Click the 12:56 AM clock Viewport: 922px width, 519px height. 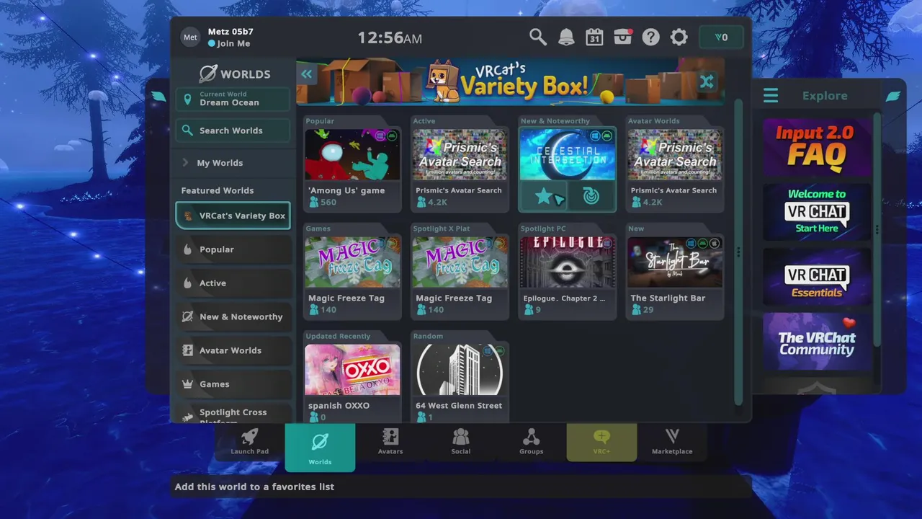(x=390, y=38)
